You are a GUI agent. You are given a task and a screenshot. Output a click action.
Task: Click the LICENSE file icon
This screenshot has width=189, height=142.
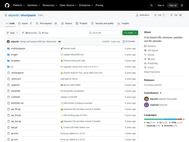(x=9, y=97)
